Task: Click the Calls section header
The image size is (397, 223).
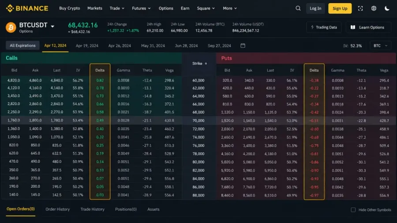Action: (x=91, y=58)
